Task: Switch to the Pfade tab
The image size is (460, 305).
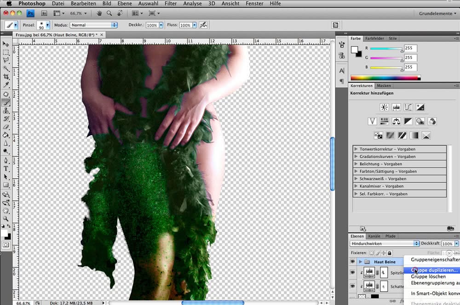Action: 390,236
